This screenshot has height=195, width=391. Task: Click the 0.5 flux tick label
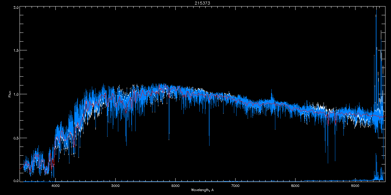(15, 138)
